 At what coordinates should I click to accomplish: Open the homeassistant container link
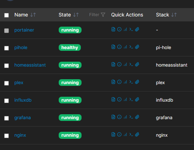(x=30, y=65)
